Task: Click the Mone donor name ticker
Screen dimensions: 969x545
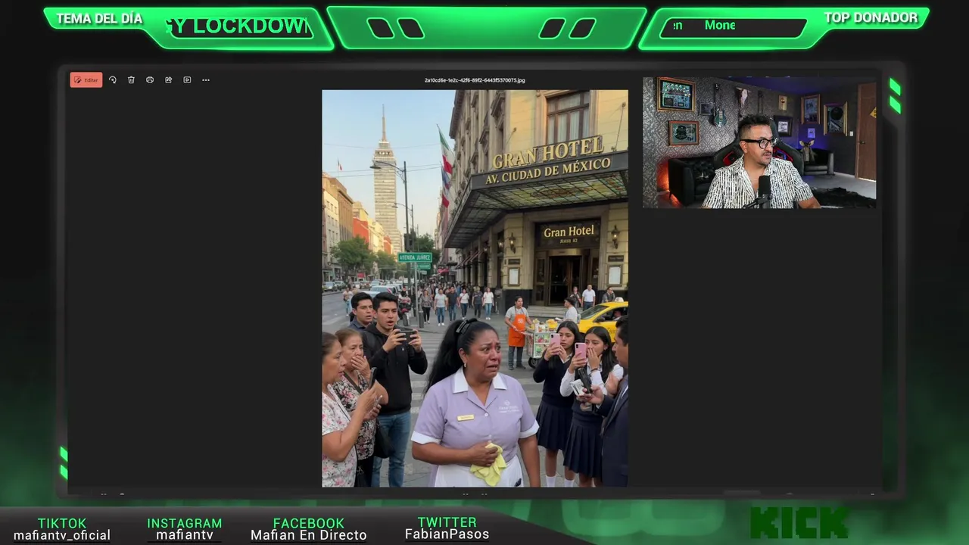Action: coord(719,25)
